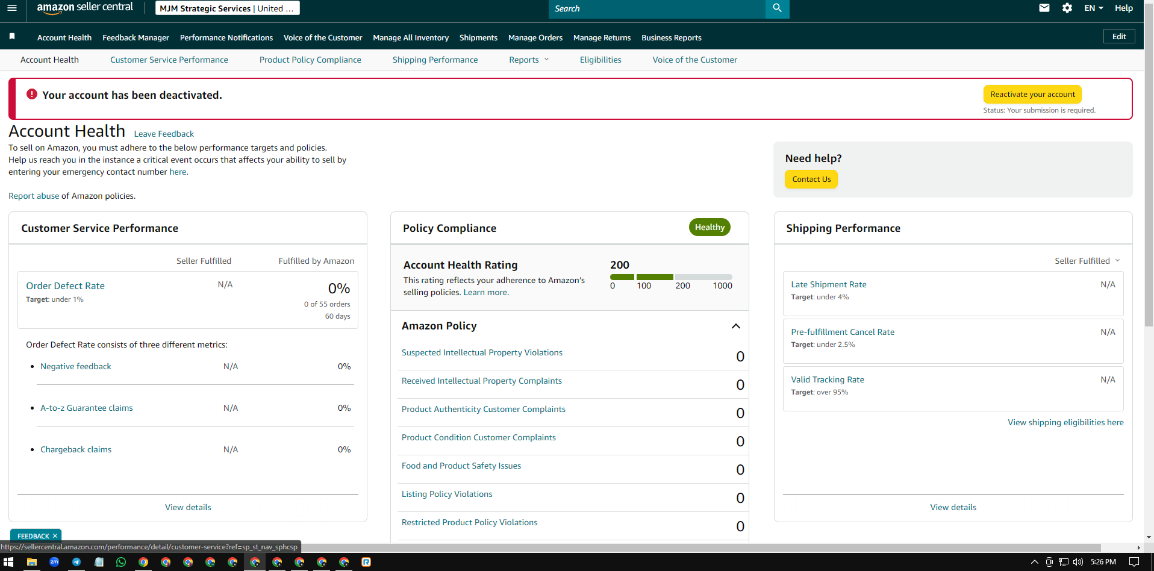This screenshot has width=1154, height=571.
Task: Open the A-to-z Guarantee claims link
Action: pos(87,408)
